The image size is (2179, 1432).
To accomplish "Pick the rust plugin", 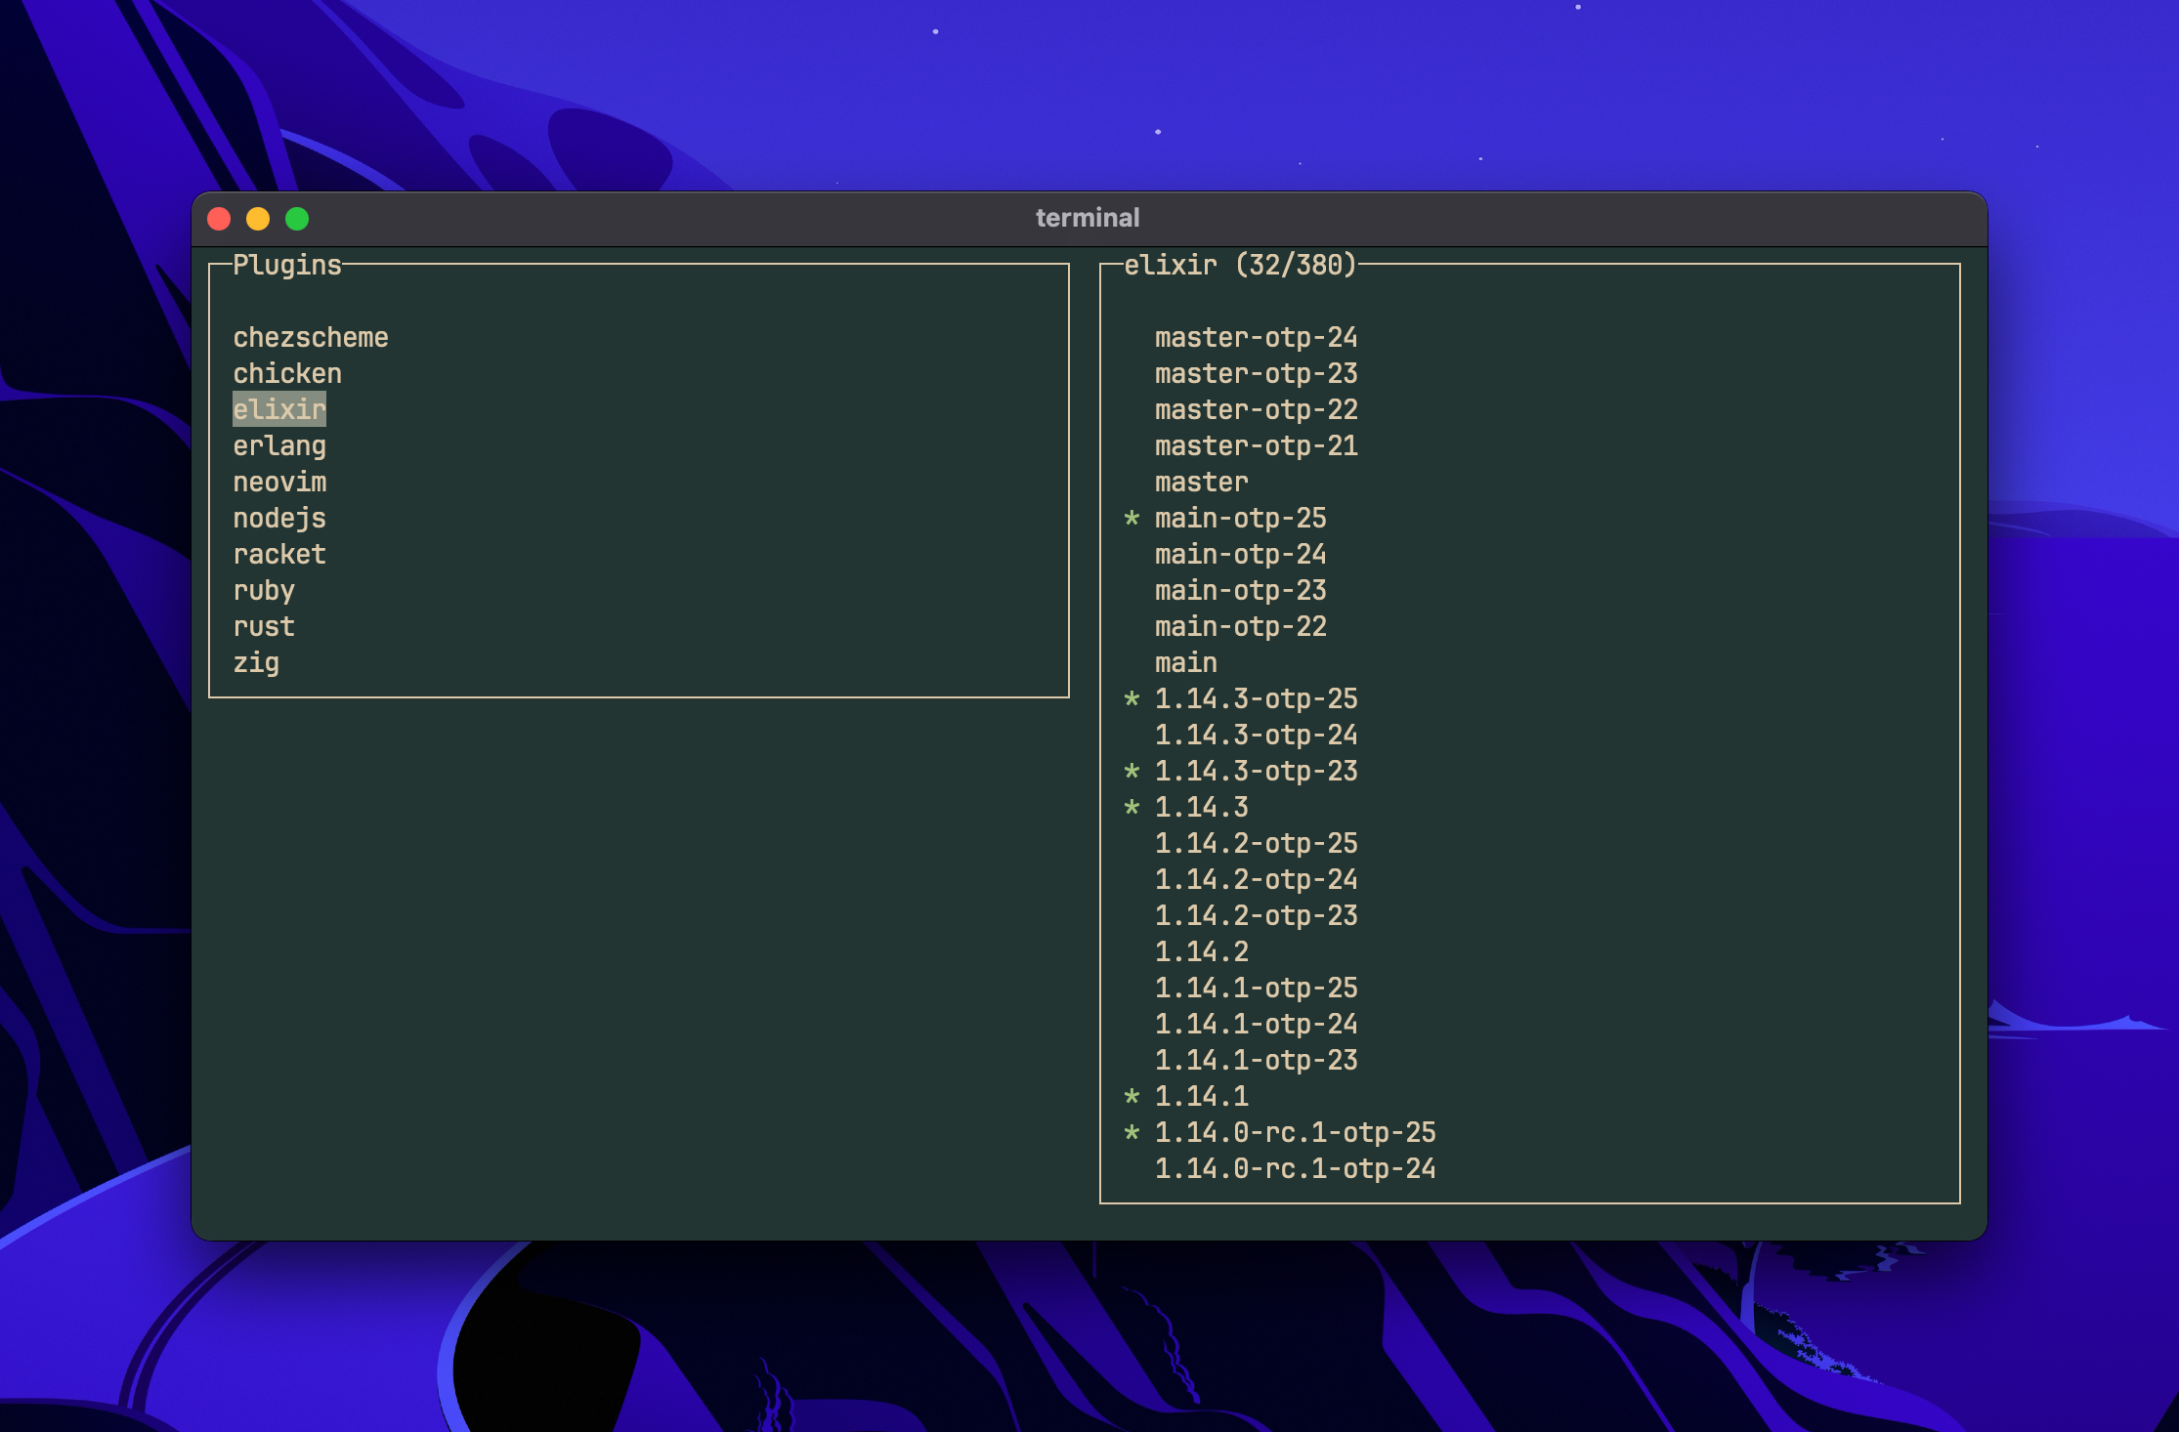I will (x=264, y=627).
